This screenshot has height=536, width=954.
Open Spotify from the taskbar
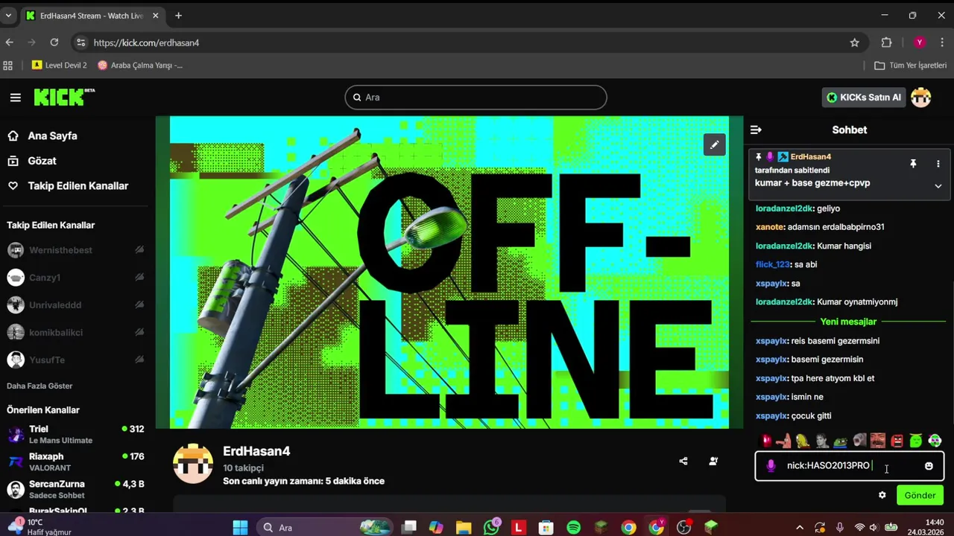[x=574, y=527]
